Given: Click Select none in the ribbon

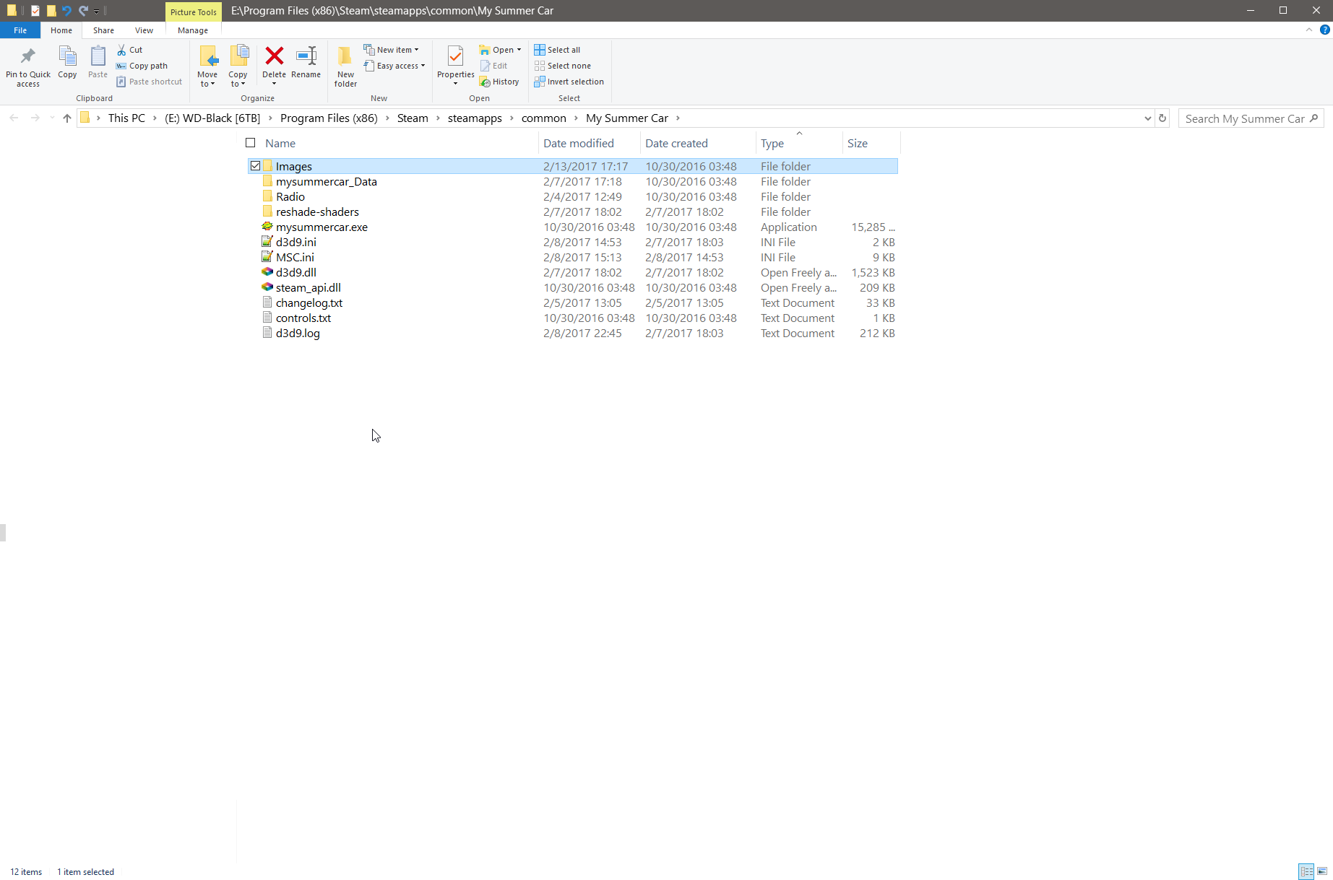Looking at the screenshot, I should (x=563, y=66).
